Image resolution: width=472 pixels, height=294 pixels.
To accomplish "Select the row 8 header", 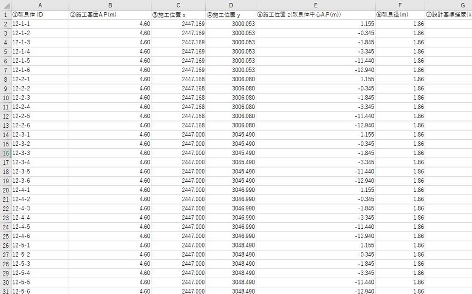I will pos(5,79).
